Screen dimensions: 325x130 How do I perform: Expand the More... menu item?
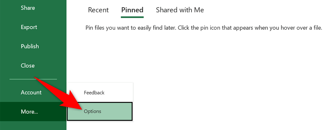pos(29,111)
